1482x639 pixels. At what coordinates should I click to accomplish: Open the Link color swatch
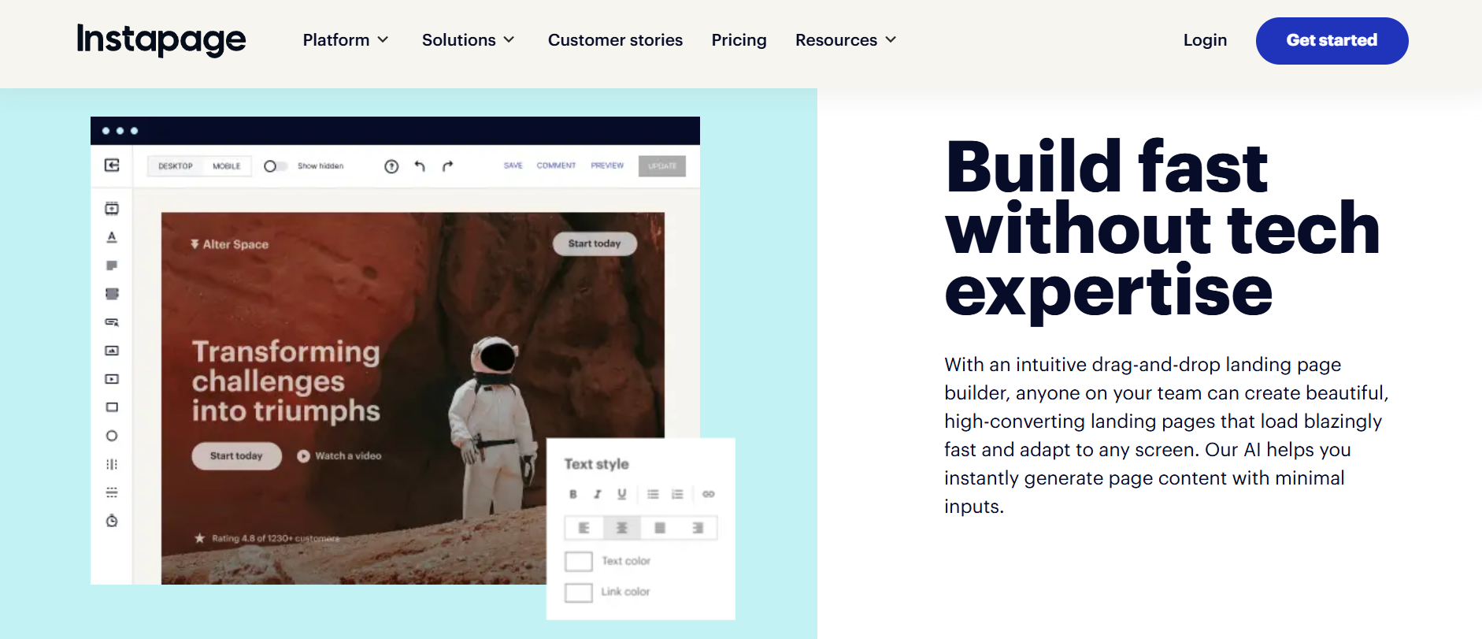click(x=579, y=592)
